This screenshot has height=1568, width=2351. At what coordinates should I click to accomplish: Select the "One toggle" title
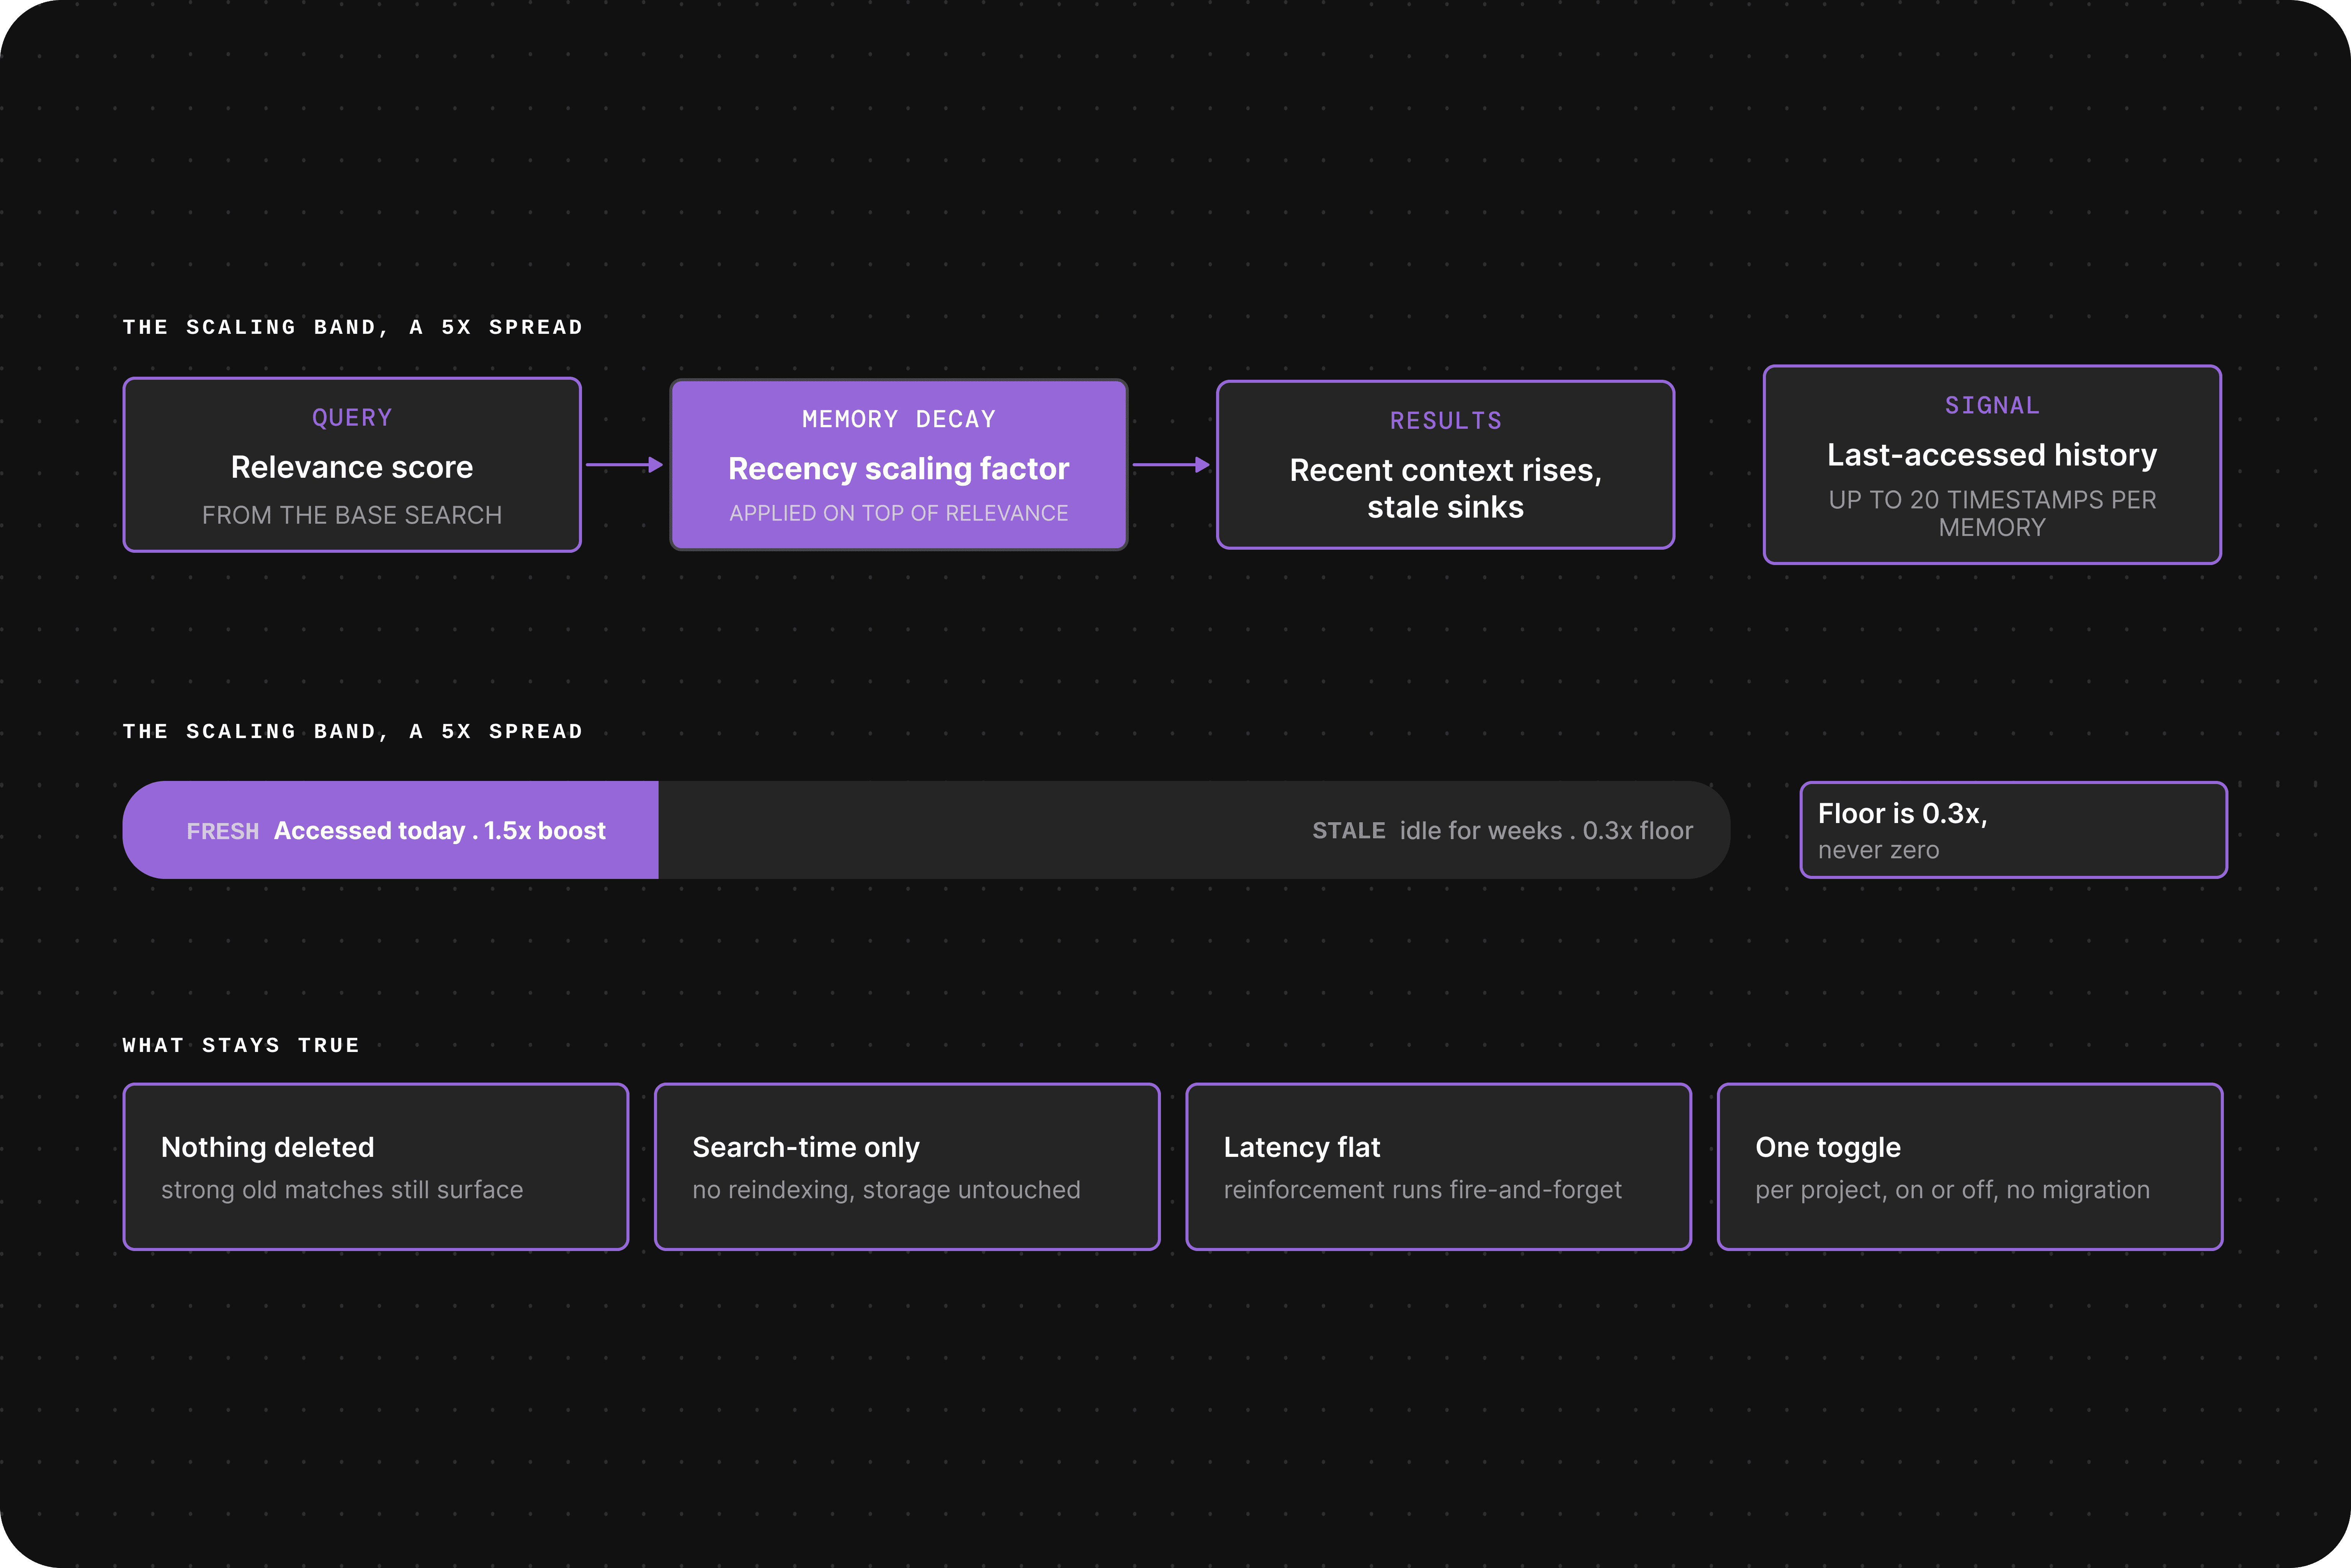point(1828,1147)
